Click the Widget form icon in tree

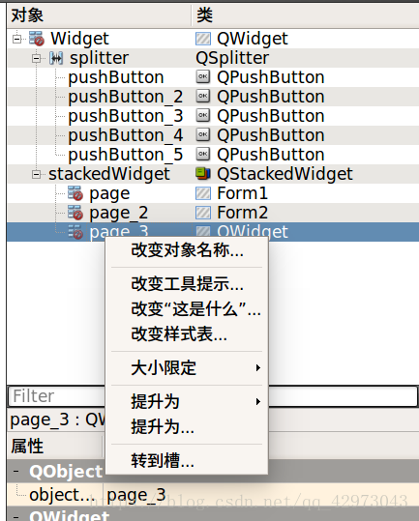[x=37, y=39]
